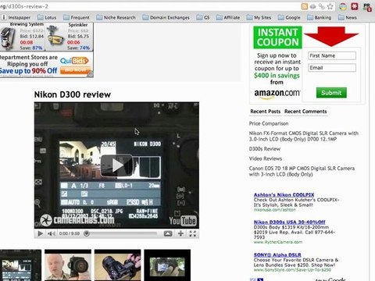This screenshot has height=281, width=375.
Task: Click the Brewing System auction item
Action: click(23, 37)
